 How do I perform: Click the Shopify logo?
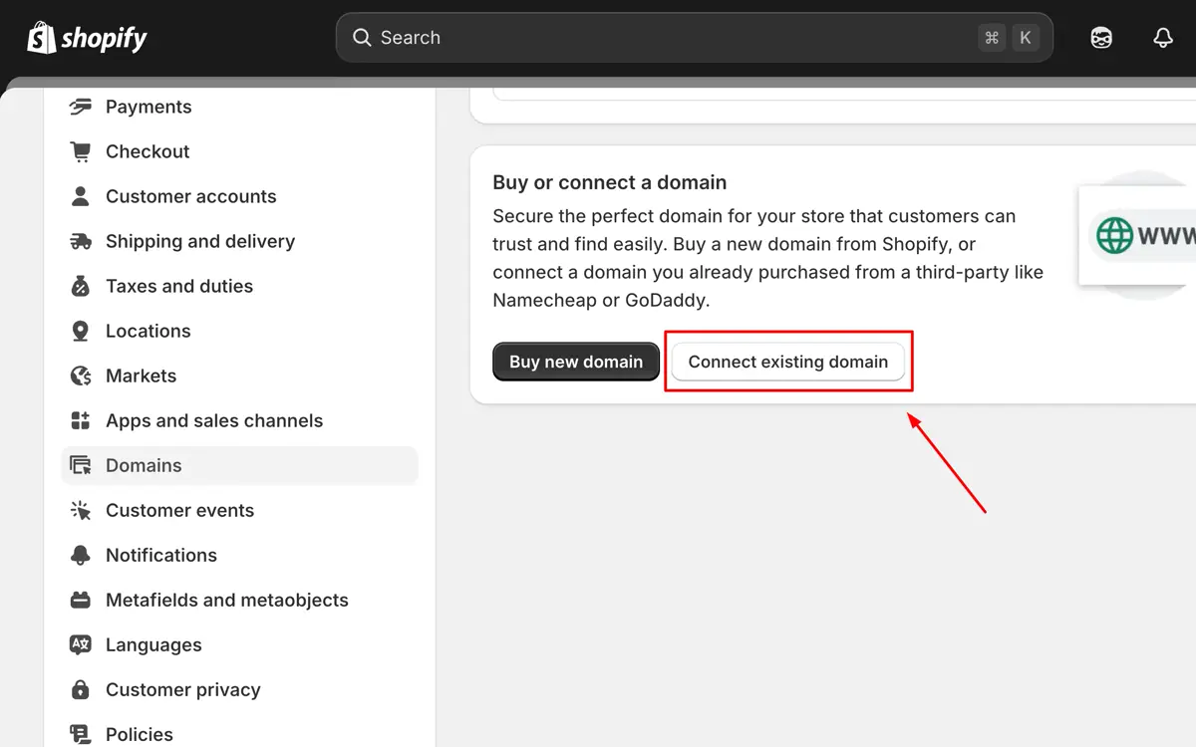pyautogui.click(x=87, y=38)
